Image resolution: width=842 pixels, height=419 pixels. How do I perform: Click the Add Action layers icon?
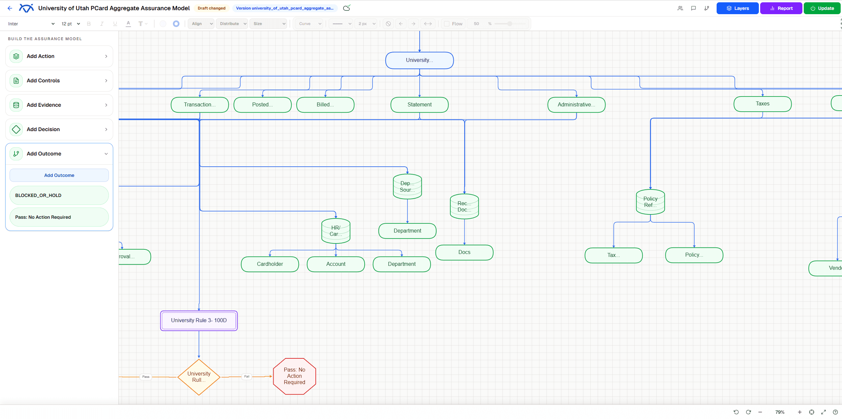[x=16, y=56]
